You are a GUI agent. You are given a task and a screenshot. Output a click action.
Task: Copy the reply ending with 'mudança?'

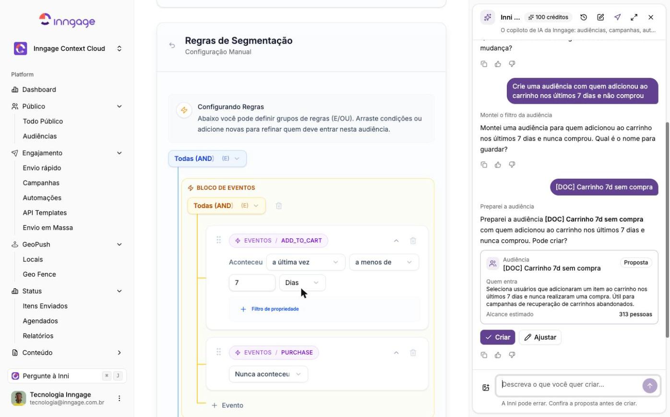tap(484, 64)
